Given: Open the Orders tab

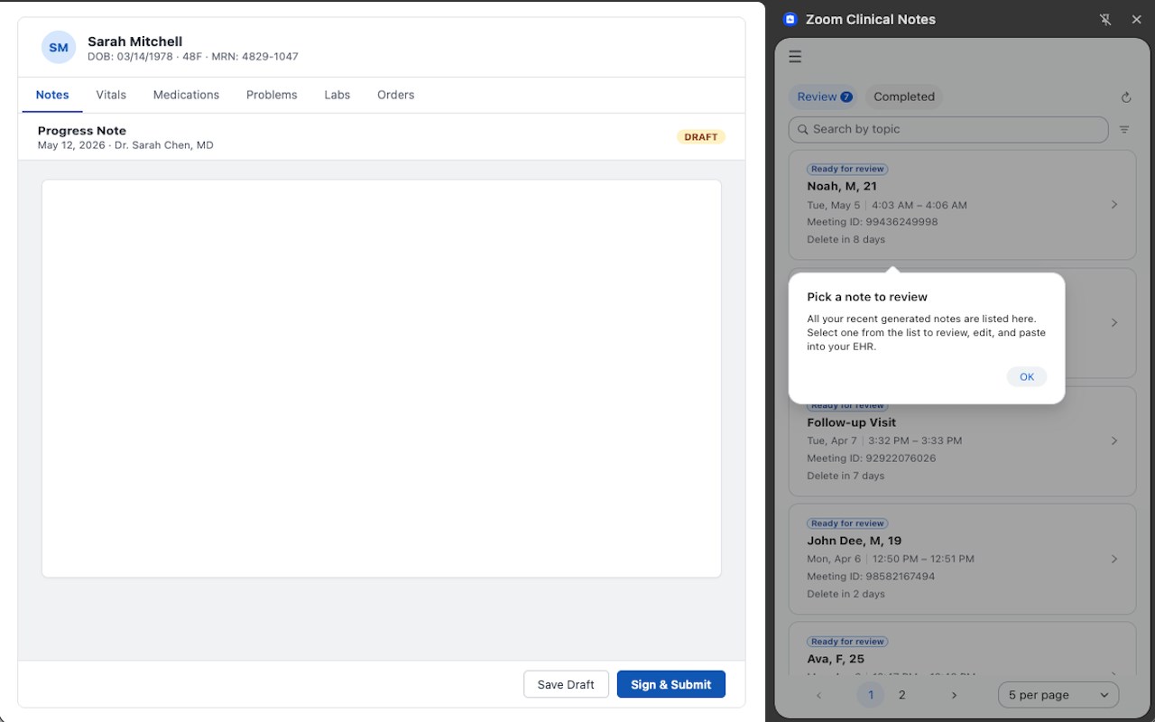Looking at the screenshot, I should pos(395,95).
